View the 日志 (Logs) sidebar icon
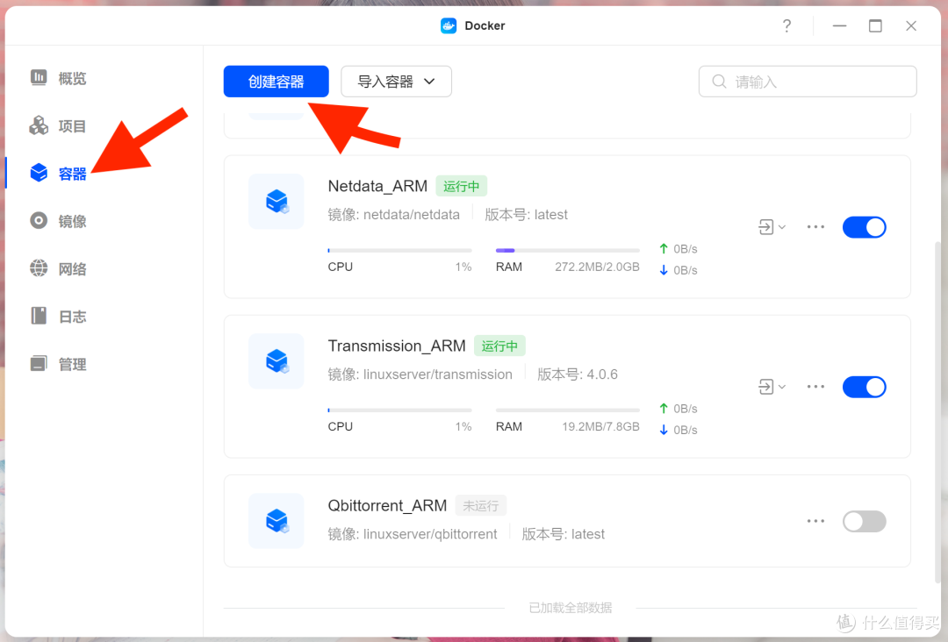The image size is (948, 642). [x=39, y=316]
